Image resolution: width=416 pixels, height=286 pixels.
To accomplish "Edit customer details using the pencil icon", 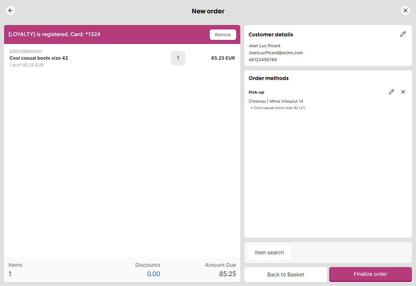I will 403,34.
